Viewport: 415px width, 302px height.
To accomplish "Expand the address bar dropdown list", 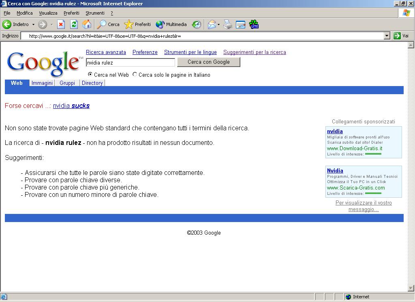I will (x=387, y=36).
